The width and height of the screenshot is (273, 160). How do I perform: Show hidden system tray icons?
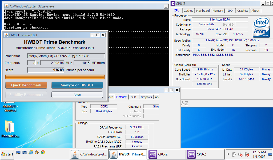[x=228, y=154]
